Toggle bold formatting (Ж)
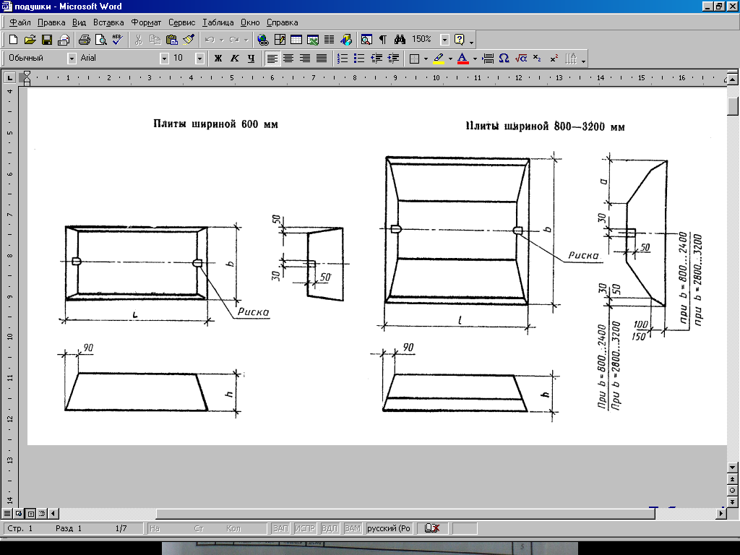This screenshot has height=555, width=740. [218, 58]
